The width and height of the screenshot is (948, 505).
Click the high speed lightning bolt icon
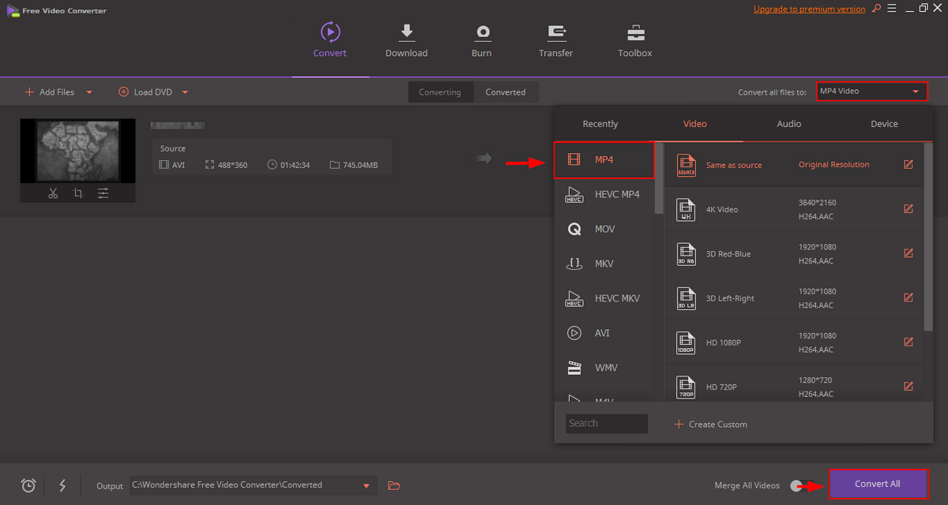(62, 485)
